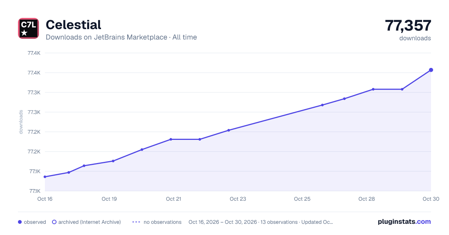Image resolution: width=449 pixels, height=235 pixels.
Task: Click the 'Oct 21' x-axis label
Action: (x=174, y=199)
